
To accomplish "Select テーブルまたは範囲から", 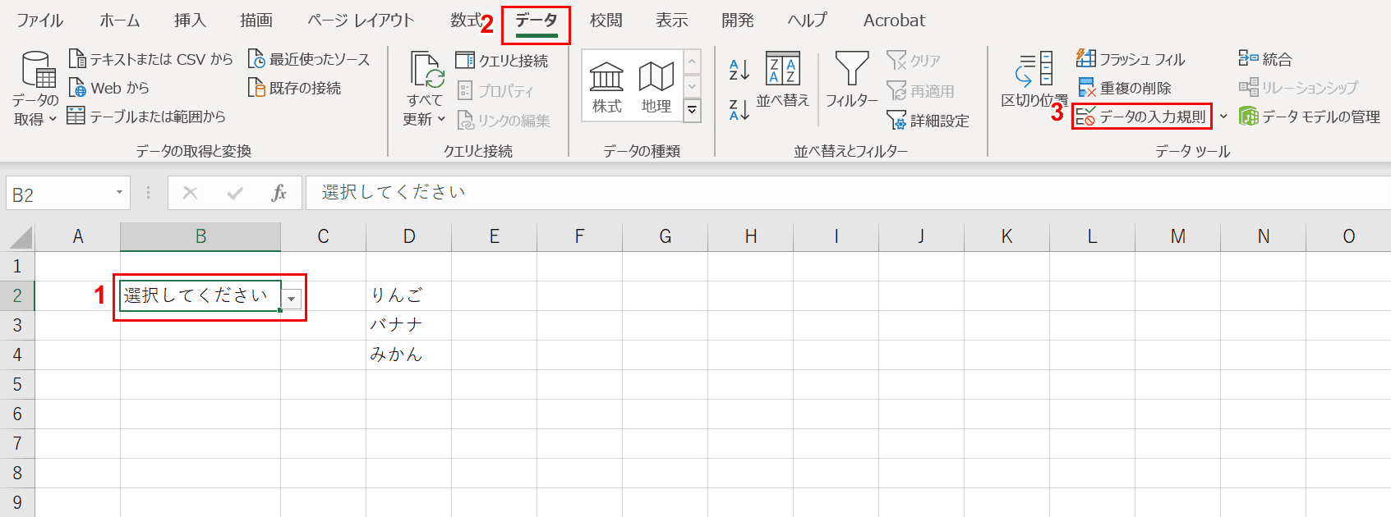I will [x=146, y=117].
